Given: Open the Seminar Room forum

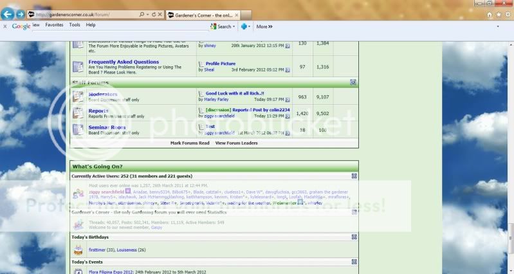Looking at the screenshot, I should [107, 127].
